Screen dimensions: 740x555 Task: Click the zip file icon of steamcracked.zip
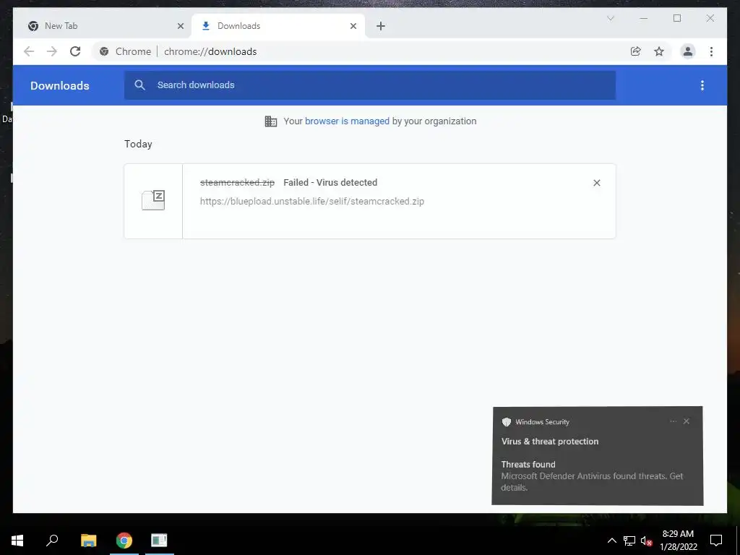point(153,200)
